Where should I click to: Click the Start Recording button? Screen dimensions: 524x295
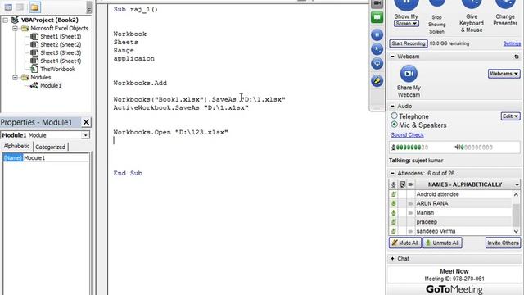click(x=409, y=43)
